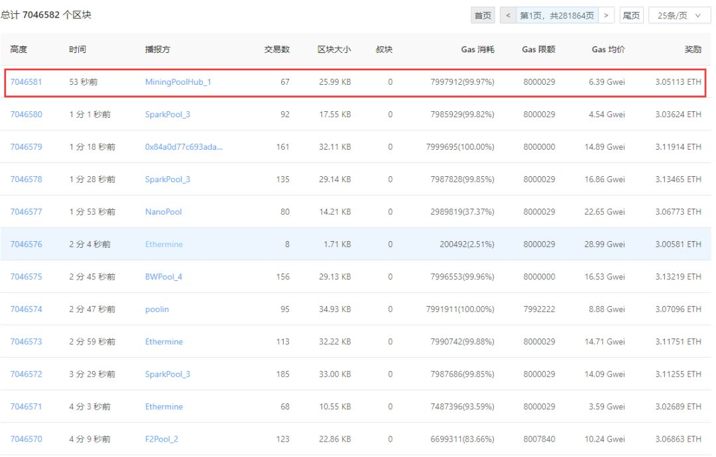Open block 7046574 link
Image resolution: width=716 pixels, height=457 pixels.
click(x=26, y=309)
